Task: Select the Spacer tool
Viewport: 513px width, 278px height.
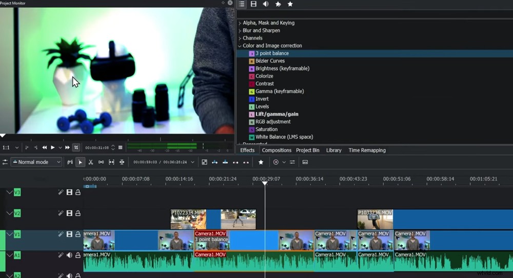Action: tap(101, 162)
